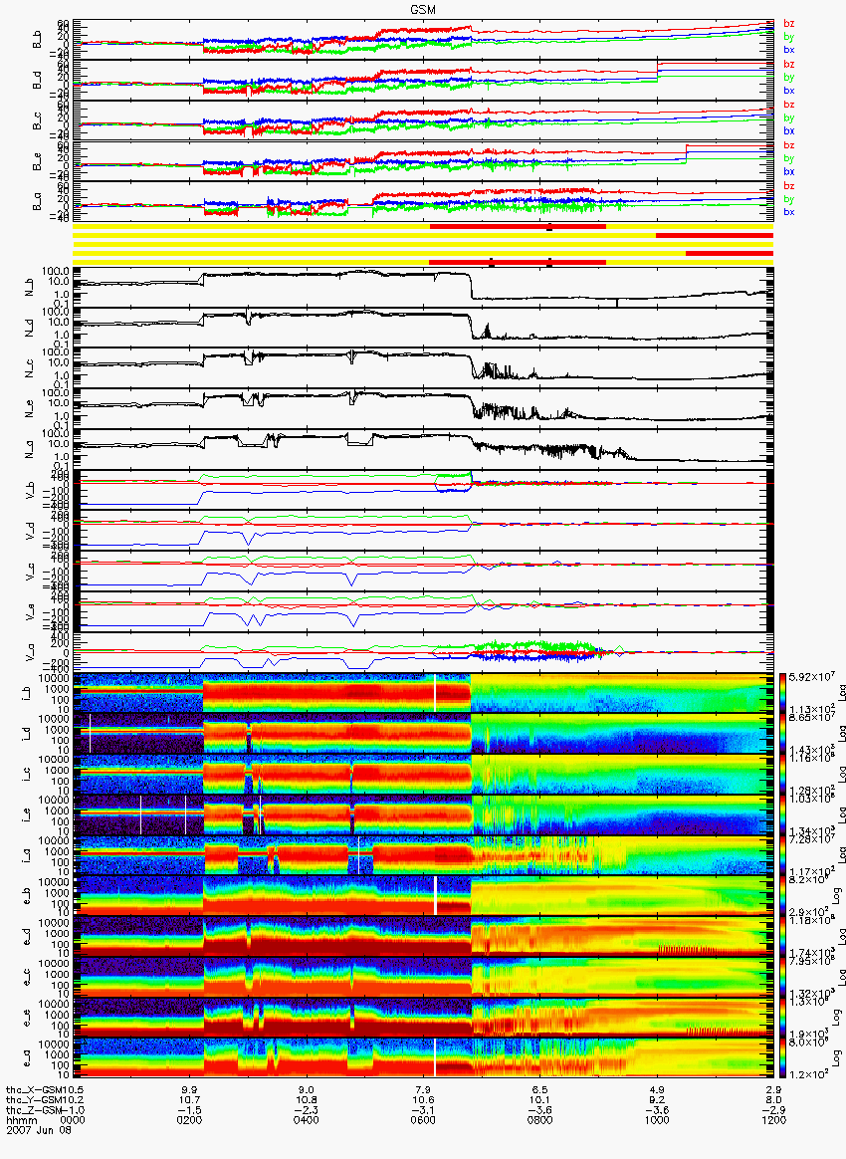The width and height of the screenshot is (846, 1159).
Task: Select the V_a velocity panel label
Action: click(x=32, y=652)
